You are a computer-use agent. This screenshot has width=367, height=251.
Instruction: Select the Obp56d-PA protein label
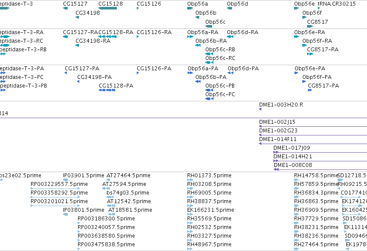click(243, 69)
